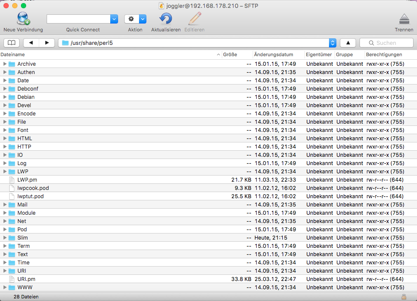Click the title bar document icon

tap(161, 6)
